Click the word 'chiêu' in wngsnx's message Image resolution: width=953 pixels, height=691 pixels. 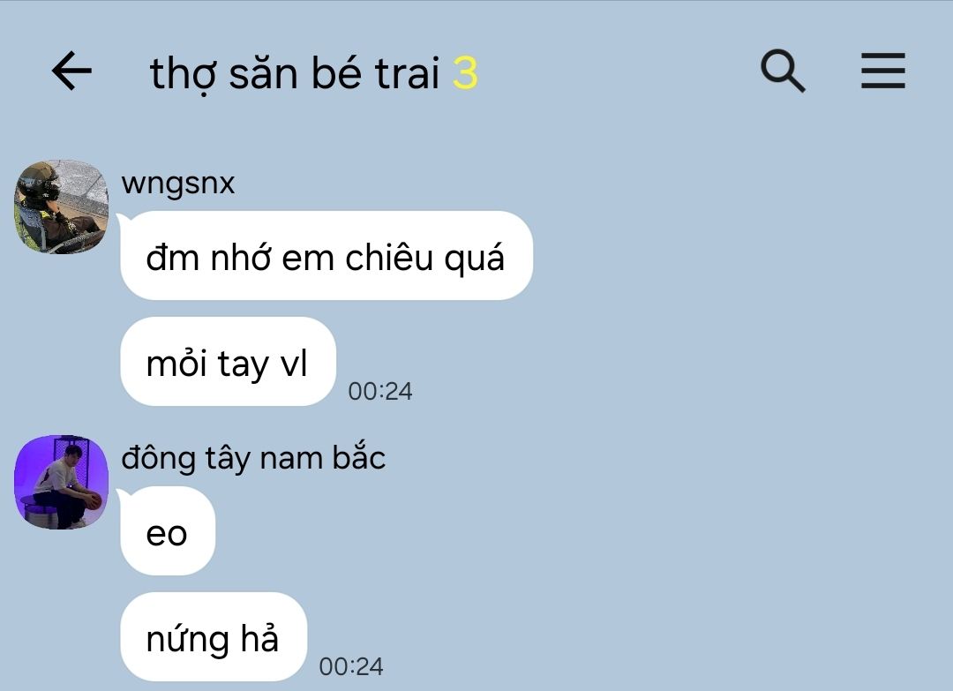[x=389, y=257]
